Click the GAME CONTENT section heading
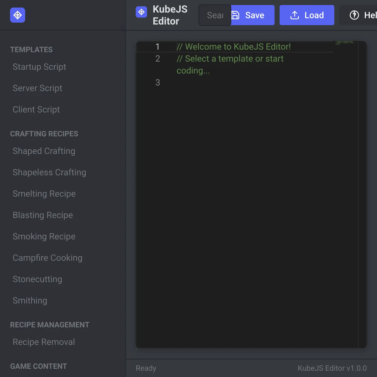The width and height of the screenshot is (377, 377). [x=38, y=366]
